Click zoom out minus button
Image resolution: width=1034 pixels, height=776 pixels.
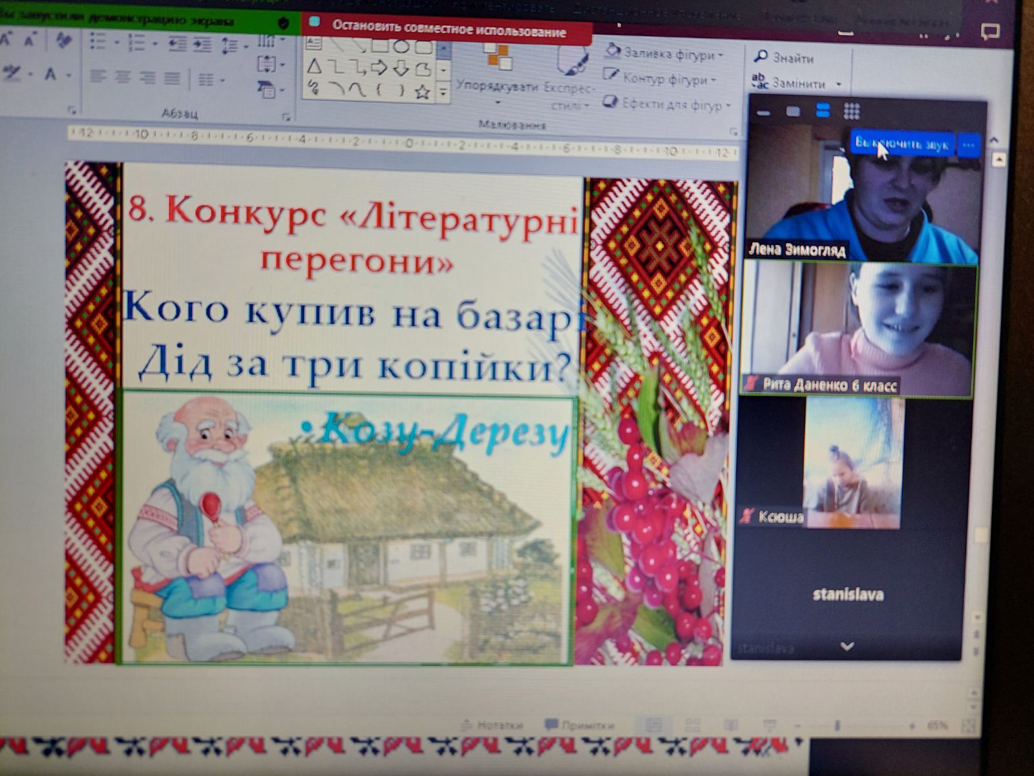click(797, 726)
